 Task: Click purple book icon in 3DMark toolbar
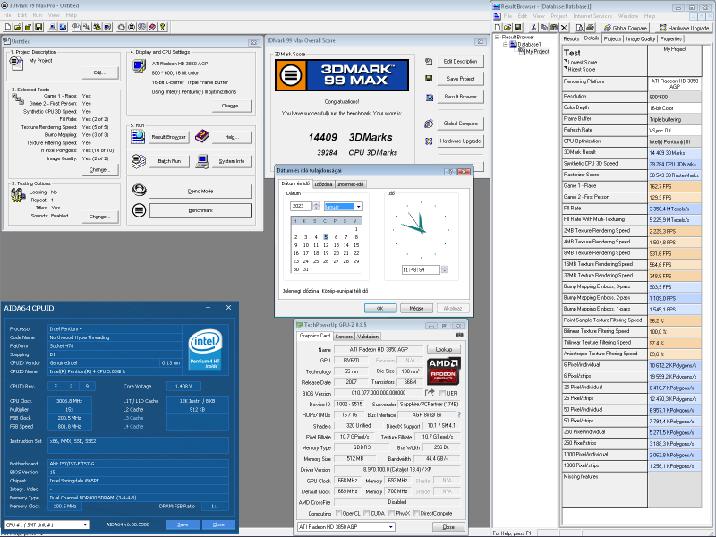coord(152,27)
